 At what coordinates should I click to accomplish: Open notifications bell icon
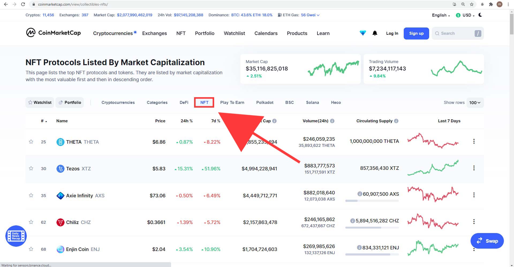point(375,33)
